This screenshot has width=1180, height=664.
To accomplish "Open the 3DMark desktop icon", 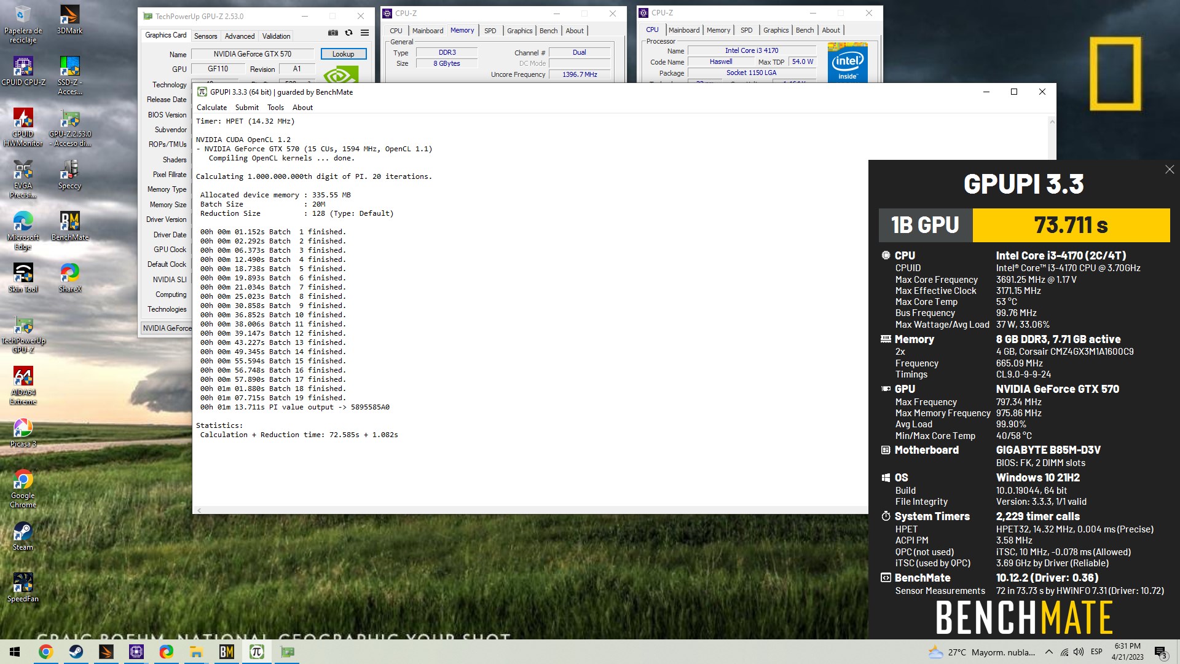I will pyautogui.click(x=69, y=20).
